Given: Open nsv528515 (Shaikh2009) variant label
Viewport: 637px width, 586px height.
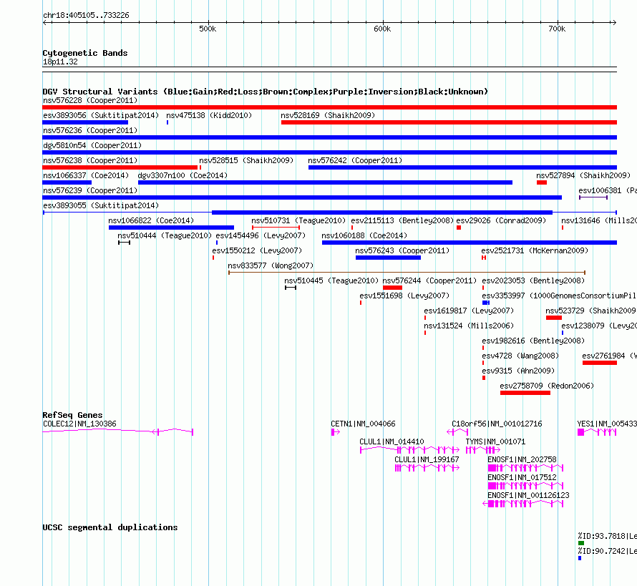Looking at the screenshot, I should [246, 160].
